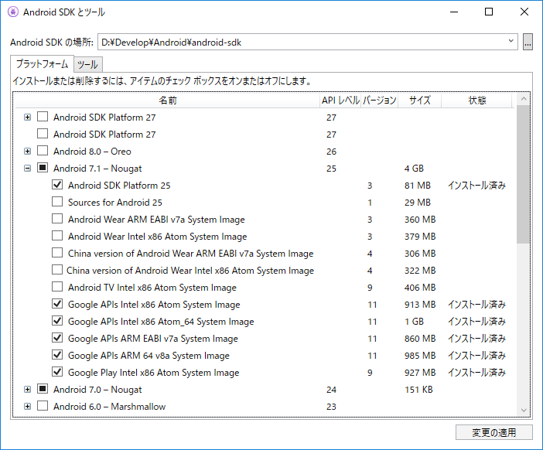This screenshot has height=450, width=543.
Task: Click the 名前 column header
Action: tap(168, 101)
